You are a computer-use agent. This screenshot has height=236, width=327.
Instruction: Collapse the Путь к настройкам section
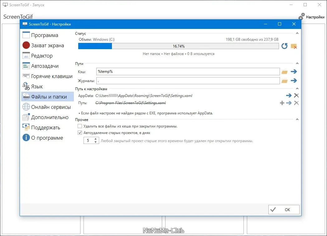[297, 89]
